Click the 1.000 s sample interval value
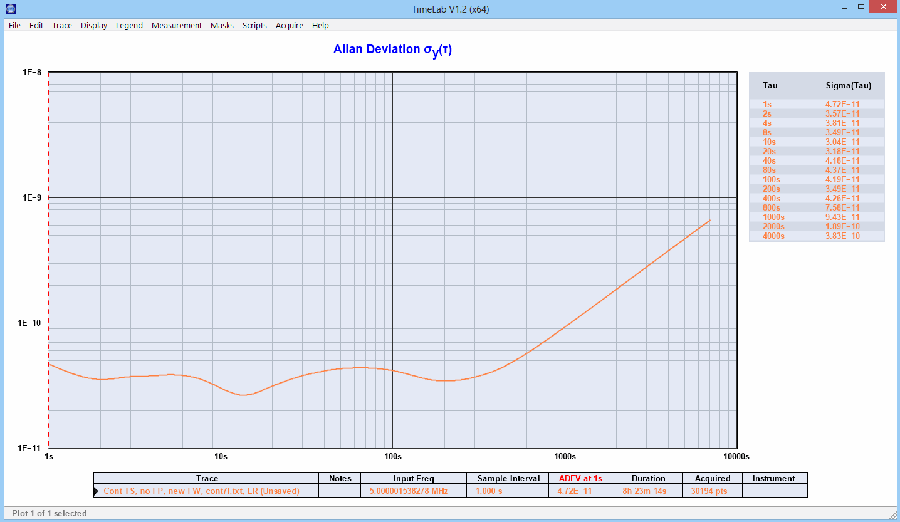 [x=489, y=491]
